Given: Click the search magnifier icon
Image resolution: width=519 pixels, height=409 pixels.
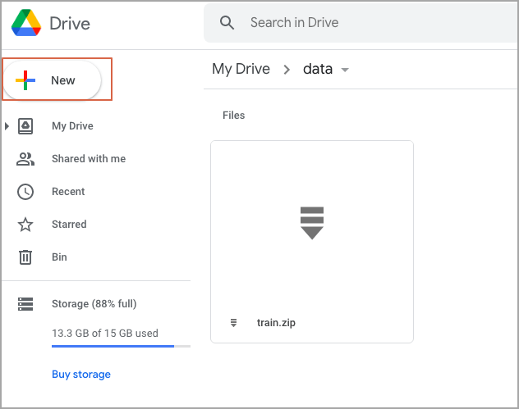Looking at the screenshot, I should coord(227,23).
